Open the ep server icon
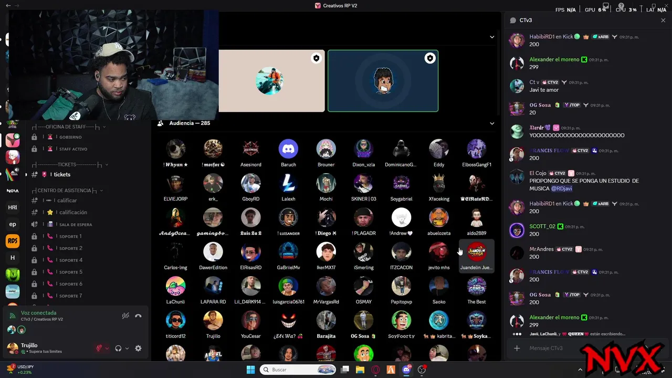Screen dimensions: 672x378 click(13, 224)
